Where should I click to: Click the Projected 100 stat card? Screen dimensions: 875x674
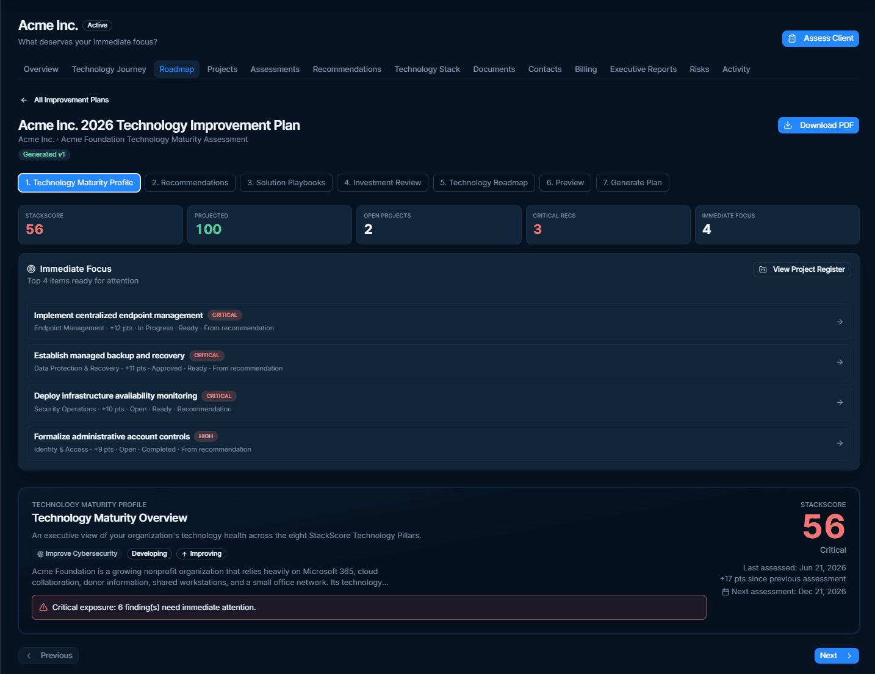[270, 225]
